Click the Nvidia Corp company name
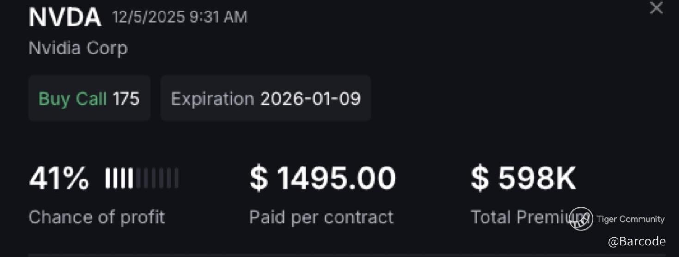Image resolution: width=679 pixels, height=257 pixels. click(78, 48)
